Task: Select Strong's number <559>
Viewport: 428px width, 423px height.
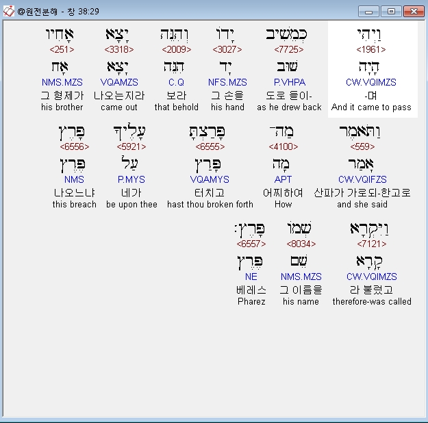Action: [362, 146]
